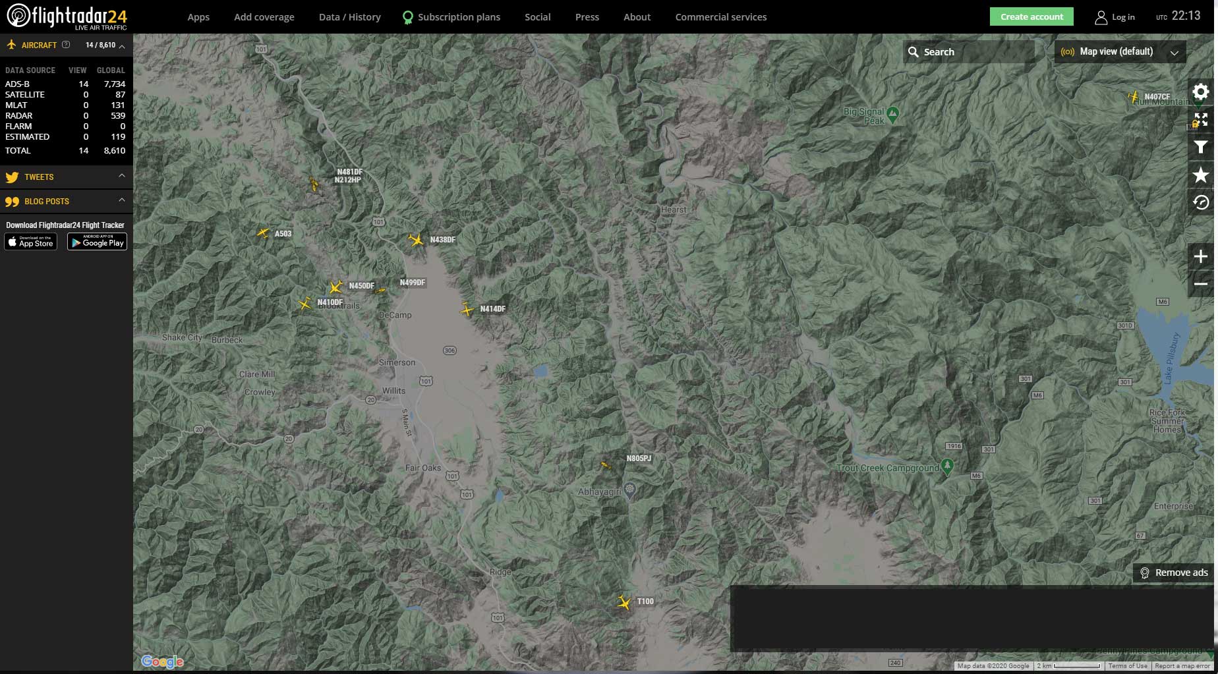Click the Create account button
1218x674 pixels.
tap(1031, 16)
